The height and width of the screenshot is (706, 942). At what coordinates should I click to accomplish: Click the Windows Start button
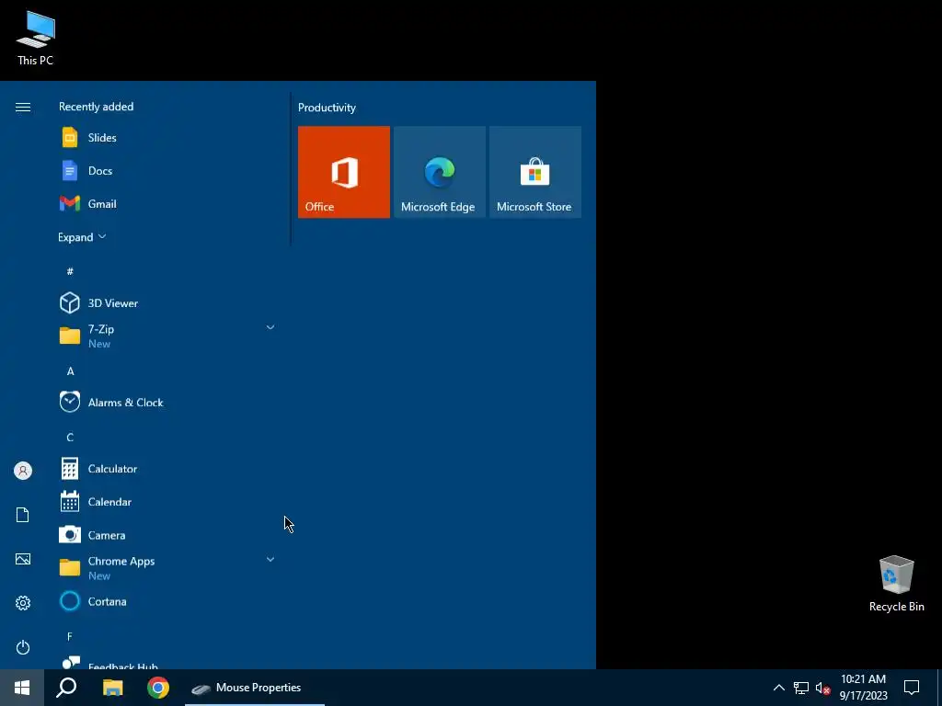22,688
